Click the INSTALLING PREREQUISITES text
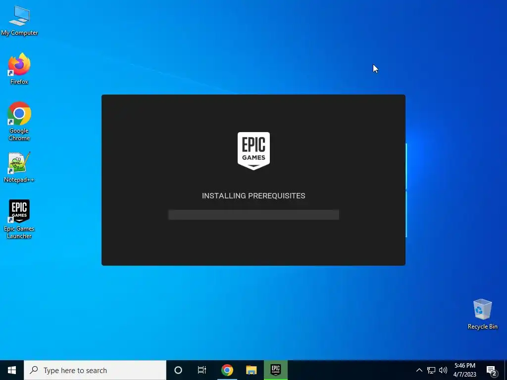 coord(253,196)
